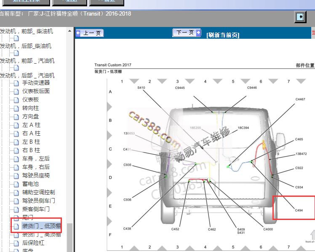Click the panel collapse arrow icon at top right
315x252 pixels.
pyautogui.click(x=300, y=17)
